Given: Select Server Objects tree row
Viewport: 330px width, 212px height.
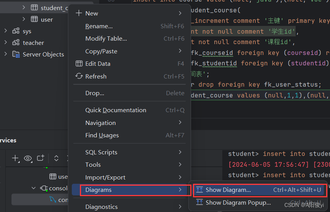Looking at the screenshot, I should pyautogui.click(x=35, y=55).
